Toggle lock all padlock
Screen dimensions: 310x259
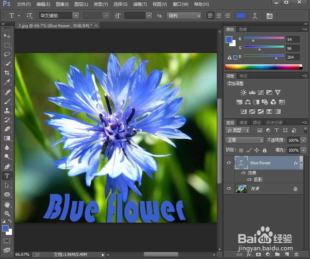(265, 150)
